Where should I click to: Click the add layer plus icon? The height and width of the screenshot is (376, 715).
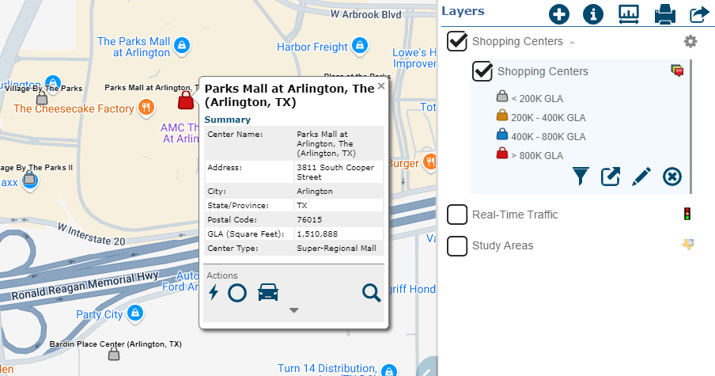tap(559, 14)
